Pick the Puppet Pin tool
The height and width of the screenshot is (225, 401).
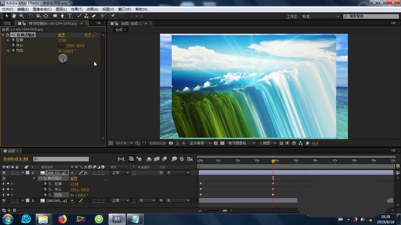pos(113,16)
